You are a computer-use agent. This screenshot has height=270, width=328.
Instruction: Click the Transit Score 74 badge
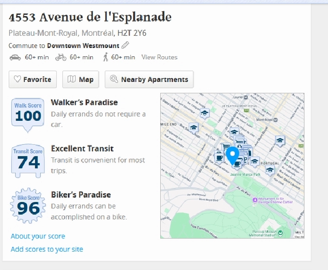click(x=28, y=161)
